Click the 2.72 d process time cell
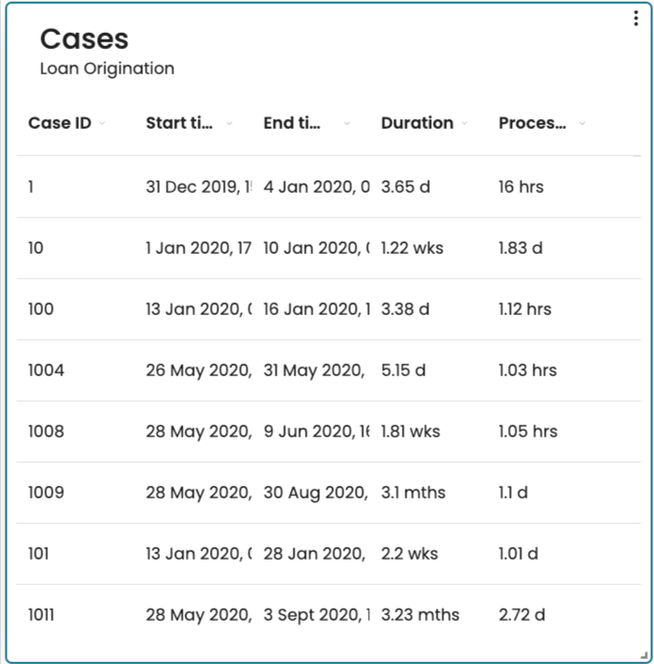The height and width of the screenshot is (664, 654). coord(521,615)
